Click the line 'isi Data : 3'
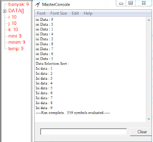Screen dimensions: 153x142 [x=44, y=24]
